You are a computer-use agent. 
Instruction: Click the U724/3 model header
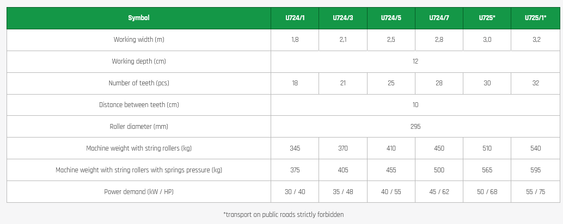[x=343, y=18]
